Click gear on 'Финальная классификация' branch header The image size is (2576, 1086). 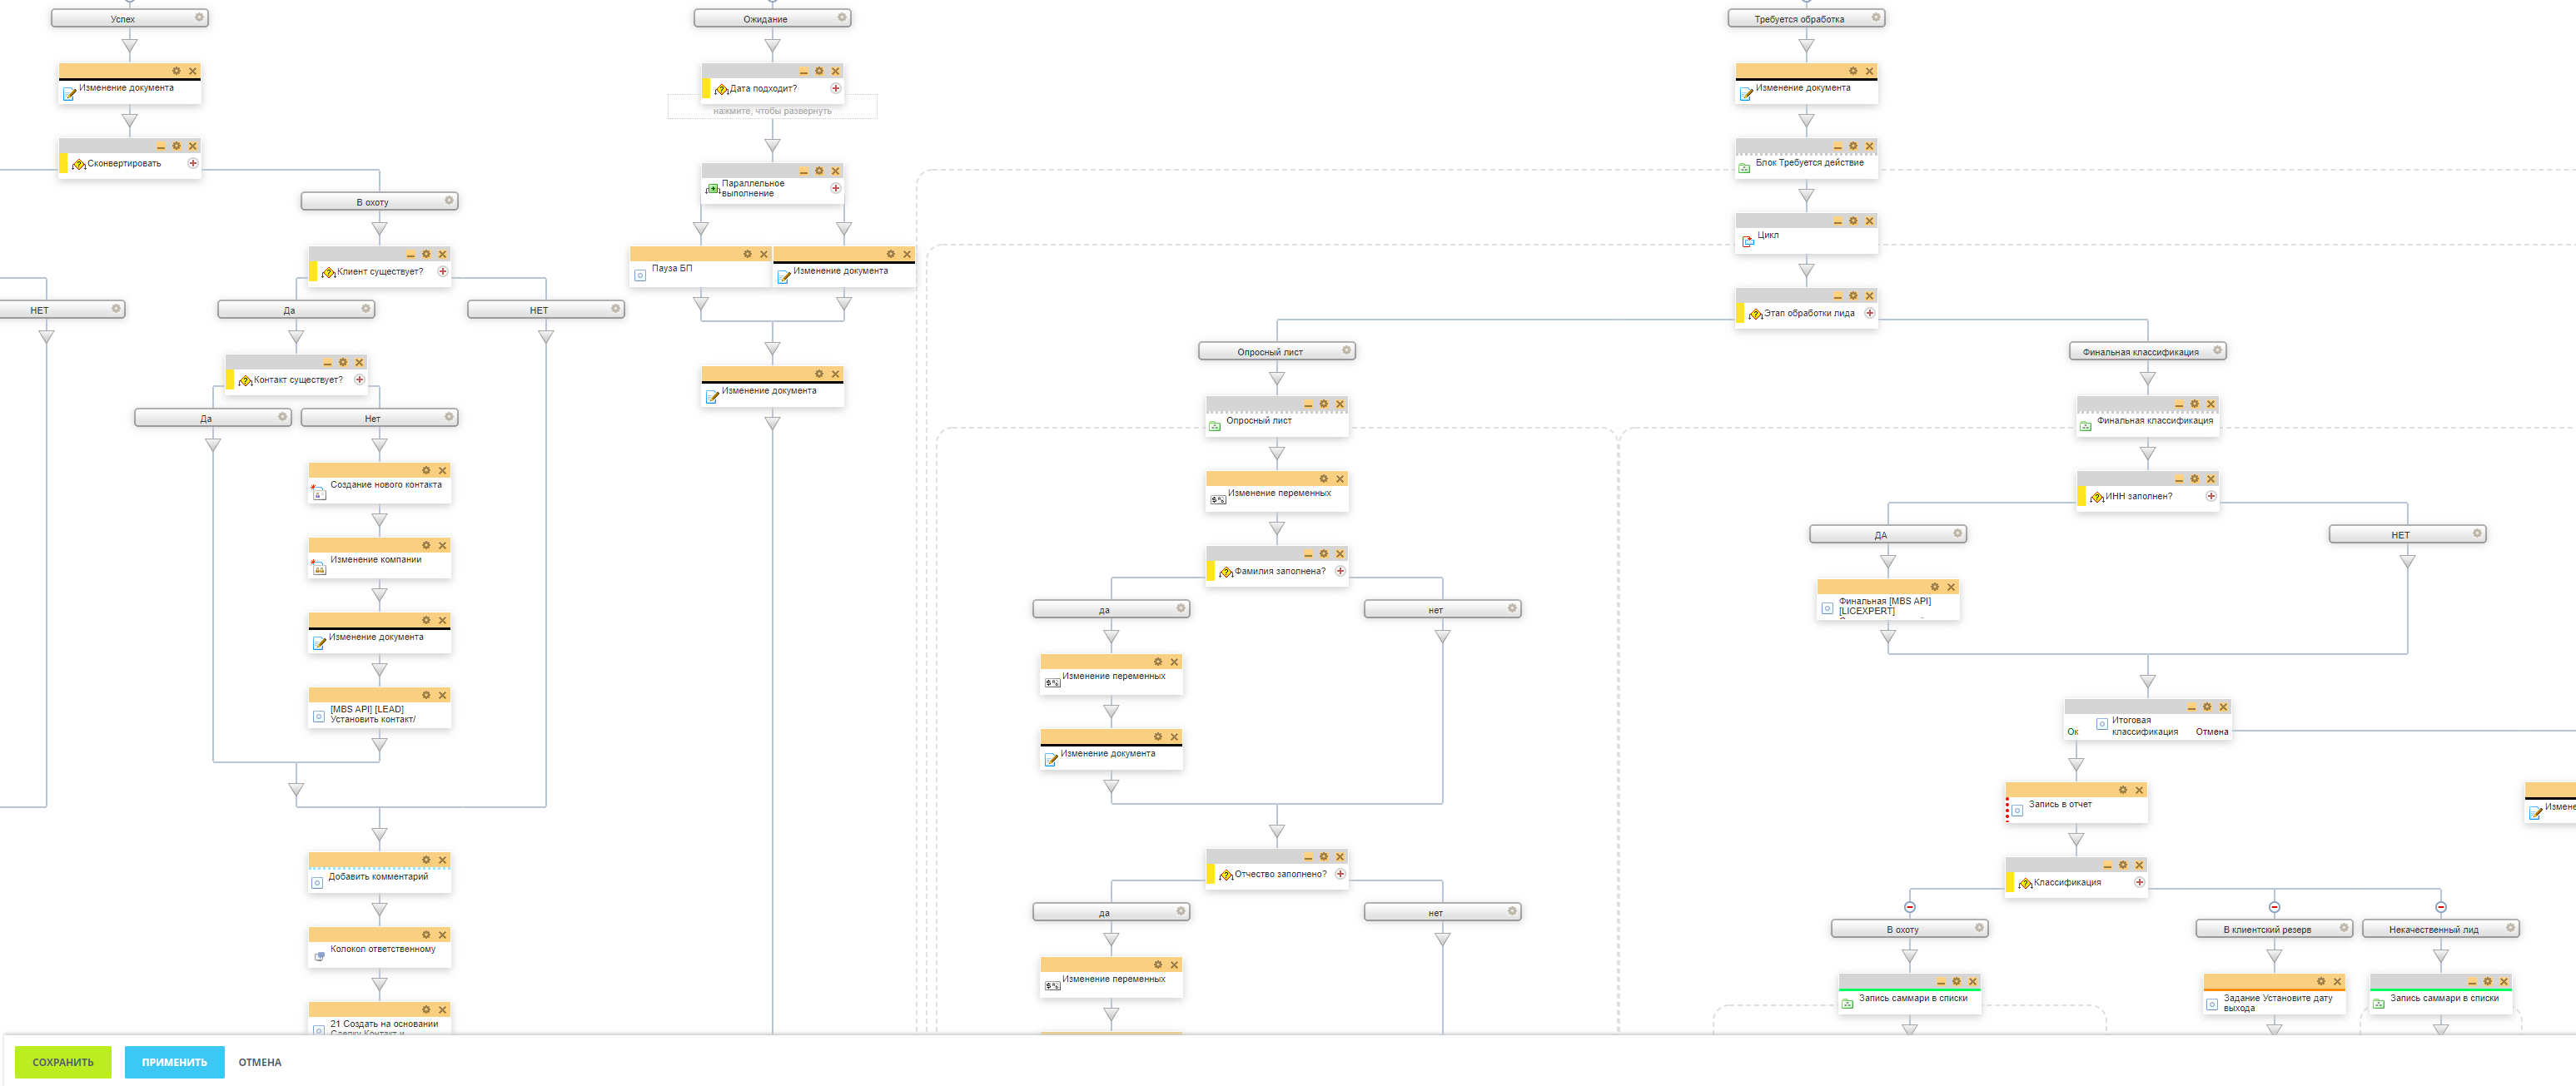[x=2217, y=350]
